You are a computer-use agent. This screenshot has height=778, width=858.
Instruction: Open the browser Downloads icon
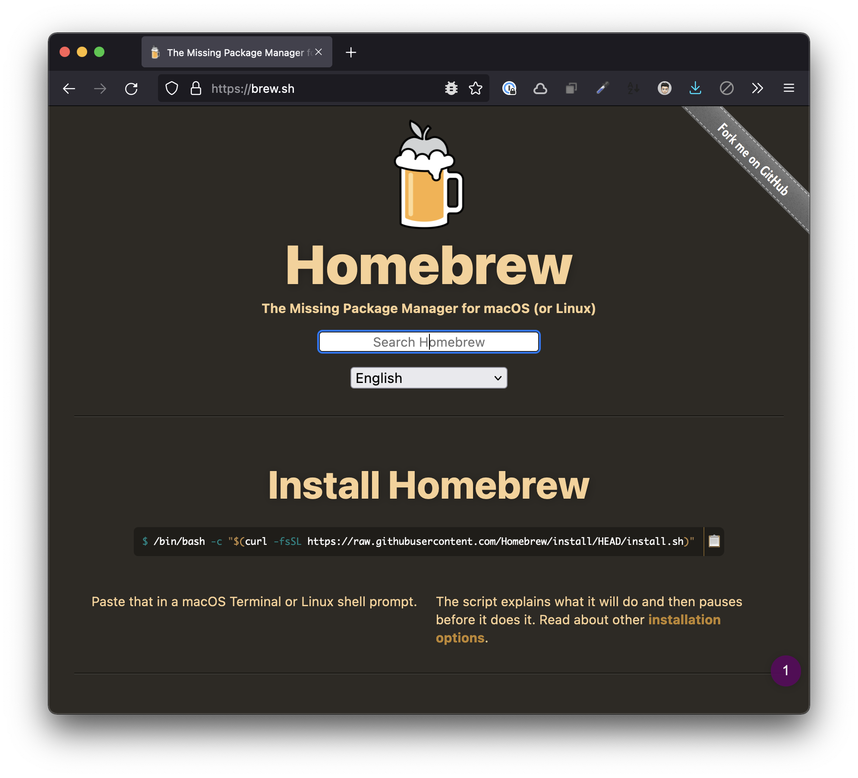(x=695, y=89)
